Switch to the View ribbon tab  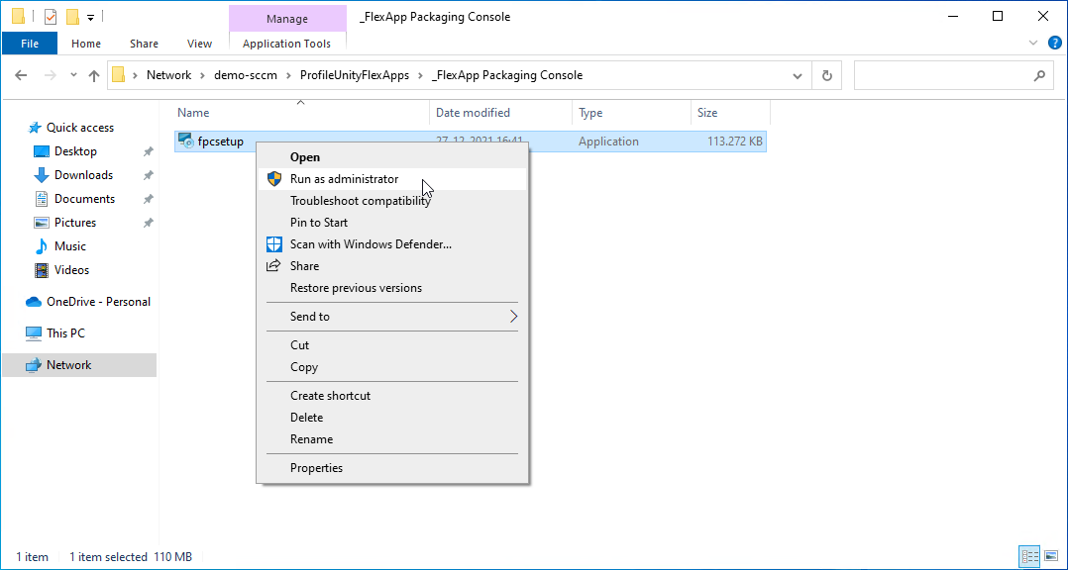coord(199,44)
